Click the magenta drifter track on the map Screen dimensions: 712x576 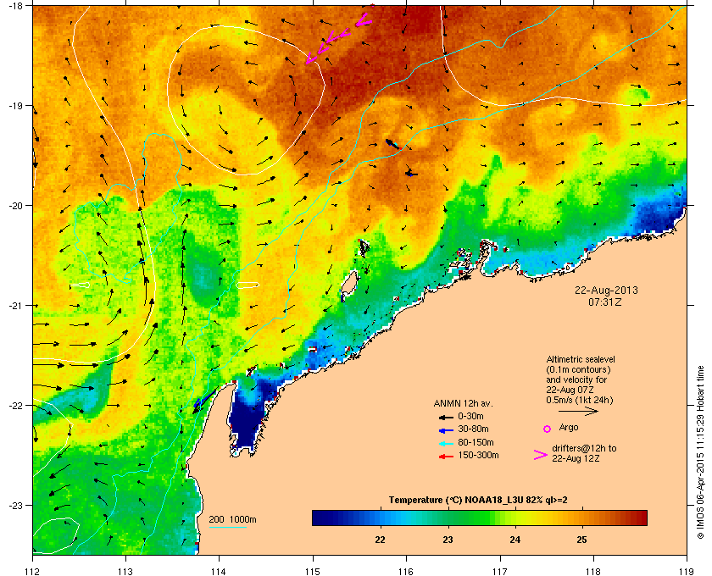tap(338, 39)
